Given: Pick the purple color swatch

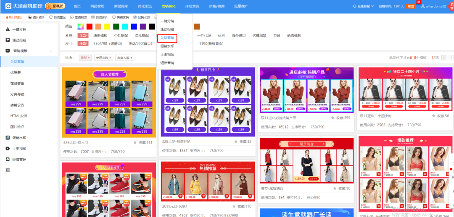Looking at the screenshot, I should [x=143, y=26].
